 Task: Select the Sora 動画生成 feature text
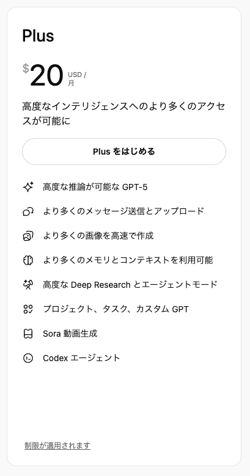70,334
